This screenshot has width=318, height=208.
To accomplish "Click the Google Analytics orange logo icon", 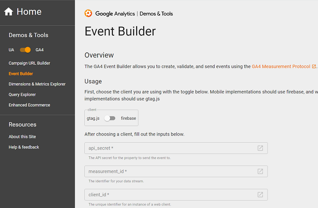I will [88, 13].
